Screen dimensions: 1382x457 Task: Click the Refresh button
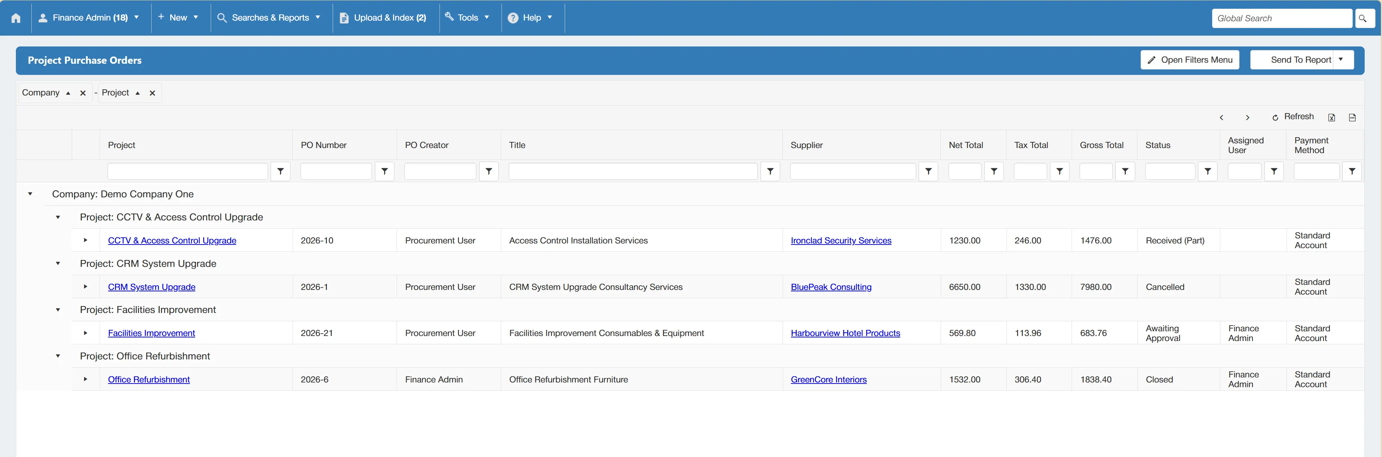[1293, 117]
